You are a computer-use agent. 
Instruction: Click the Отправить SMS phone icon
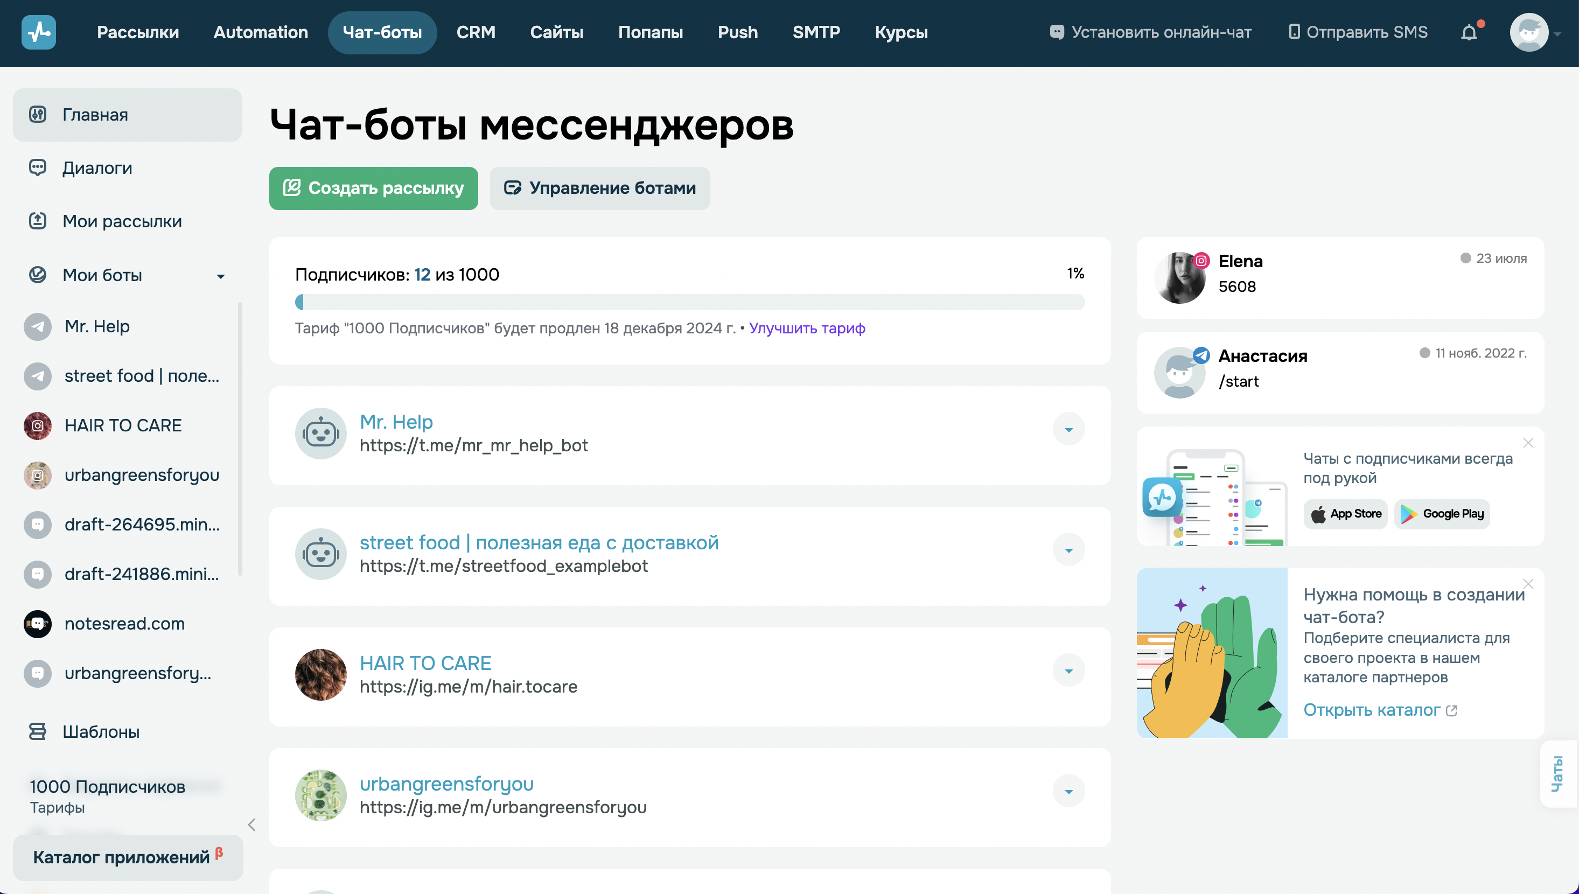[1294, 32]
